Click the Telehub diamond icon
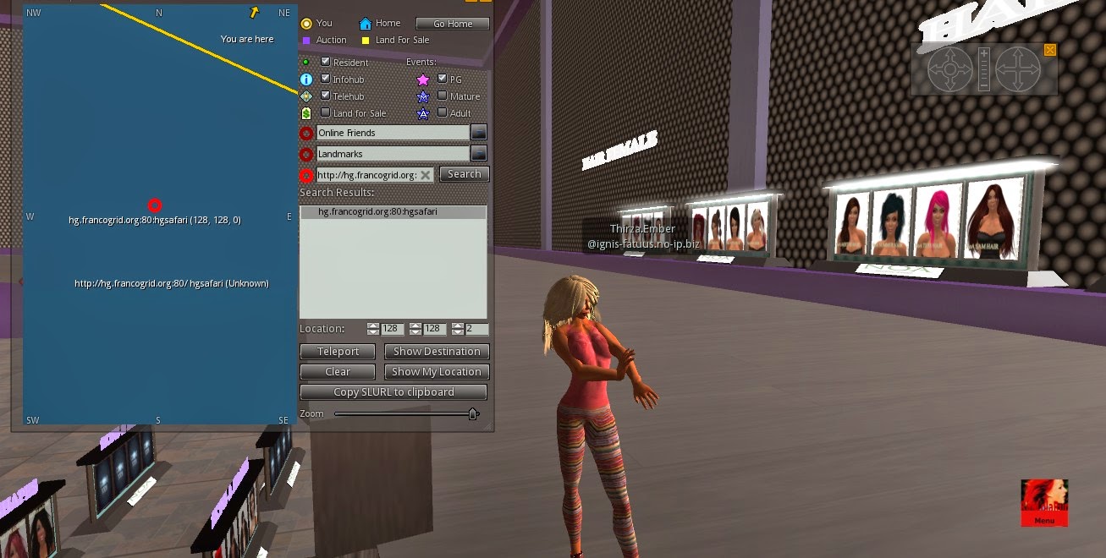The image size is (1106, 558). pyautogui.click(x=306, y=96)
